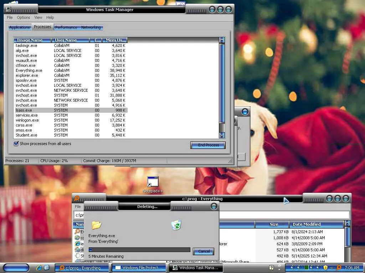Click scroll up arrow in Everything results
Screen dimensions: 365x273
click(x=347, y=223)
